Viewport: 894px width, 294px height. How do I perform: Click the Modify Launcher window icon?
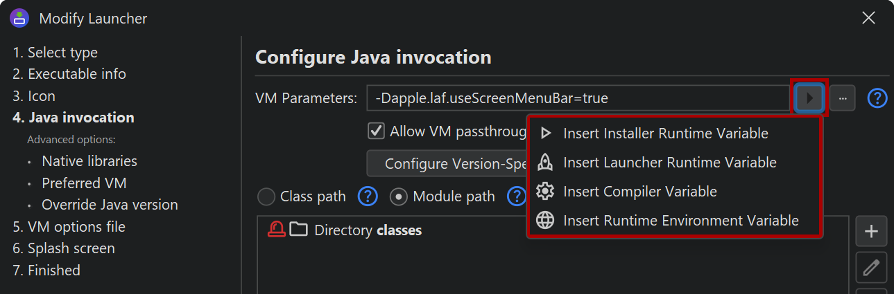click(19, 18)
